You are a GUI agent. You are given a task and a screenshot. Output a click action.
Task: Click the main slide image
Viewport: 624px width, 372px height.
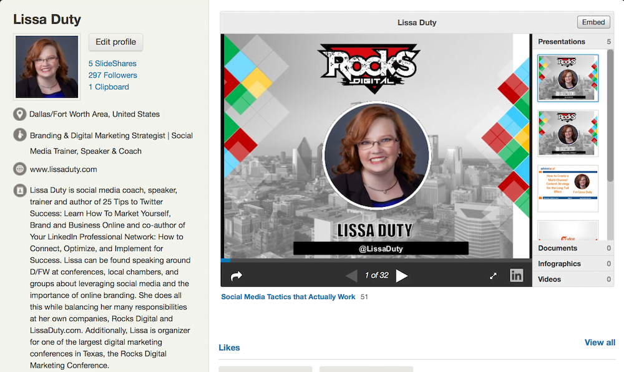376,146
